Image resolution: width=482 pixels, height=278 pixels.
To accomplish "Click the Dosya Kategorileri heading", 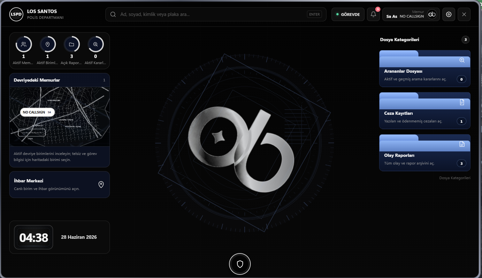I will click(x=400, y=40).
